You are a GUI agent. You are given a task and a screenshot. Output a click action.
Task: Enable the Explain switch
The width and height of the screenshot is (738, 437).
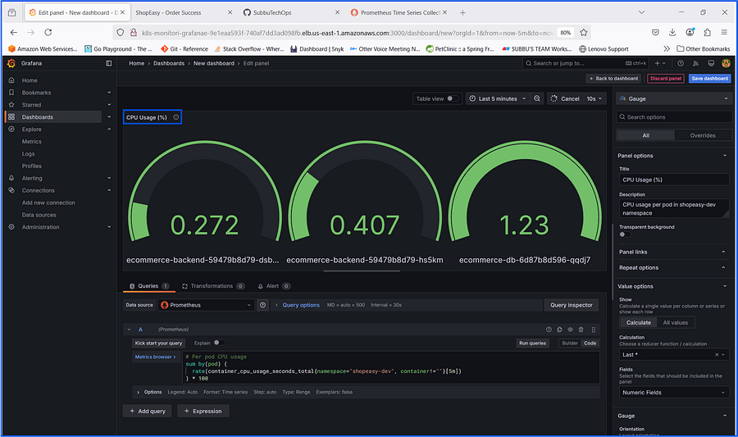tap(219, 343)
